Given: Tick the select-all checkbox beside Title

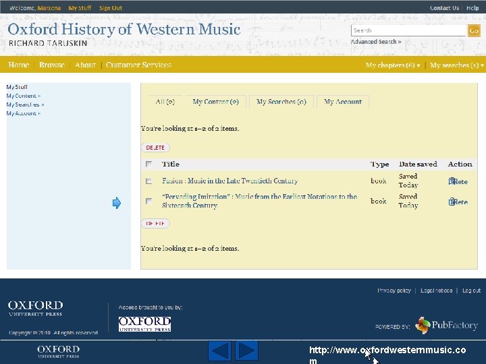Looking at the screenshot, I should tap(148, 164).
